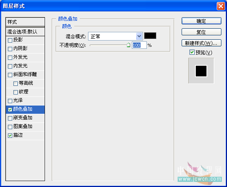Turn on 斜面和浮雕 bevel checkbox
The image size is (227, 187).
(x=10, y=75)
